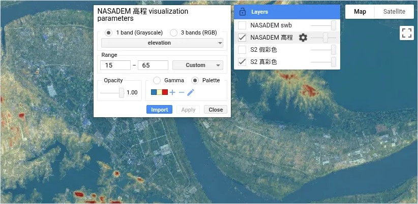Open settings gear for NASADEM 高程 layer

tap(303, 38)
